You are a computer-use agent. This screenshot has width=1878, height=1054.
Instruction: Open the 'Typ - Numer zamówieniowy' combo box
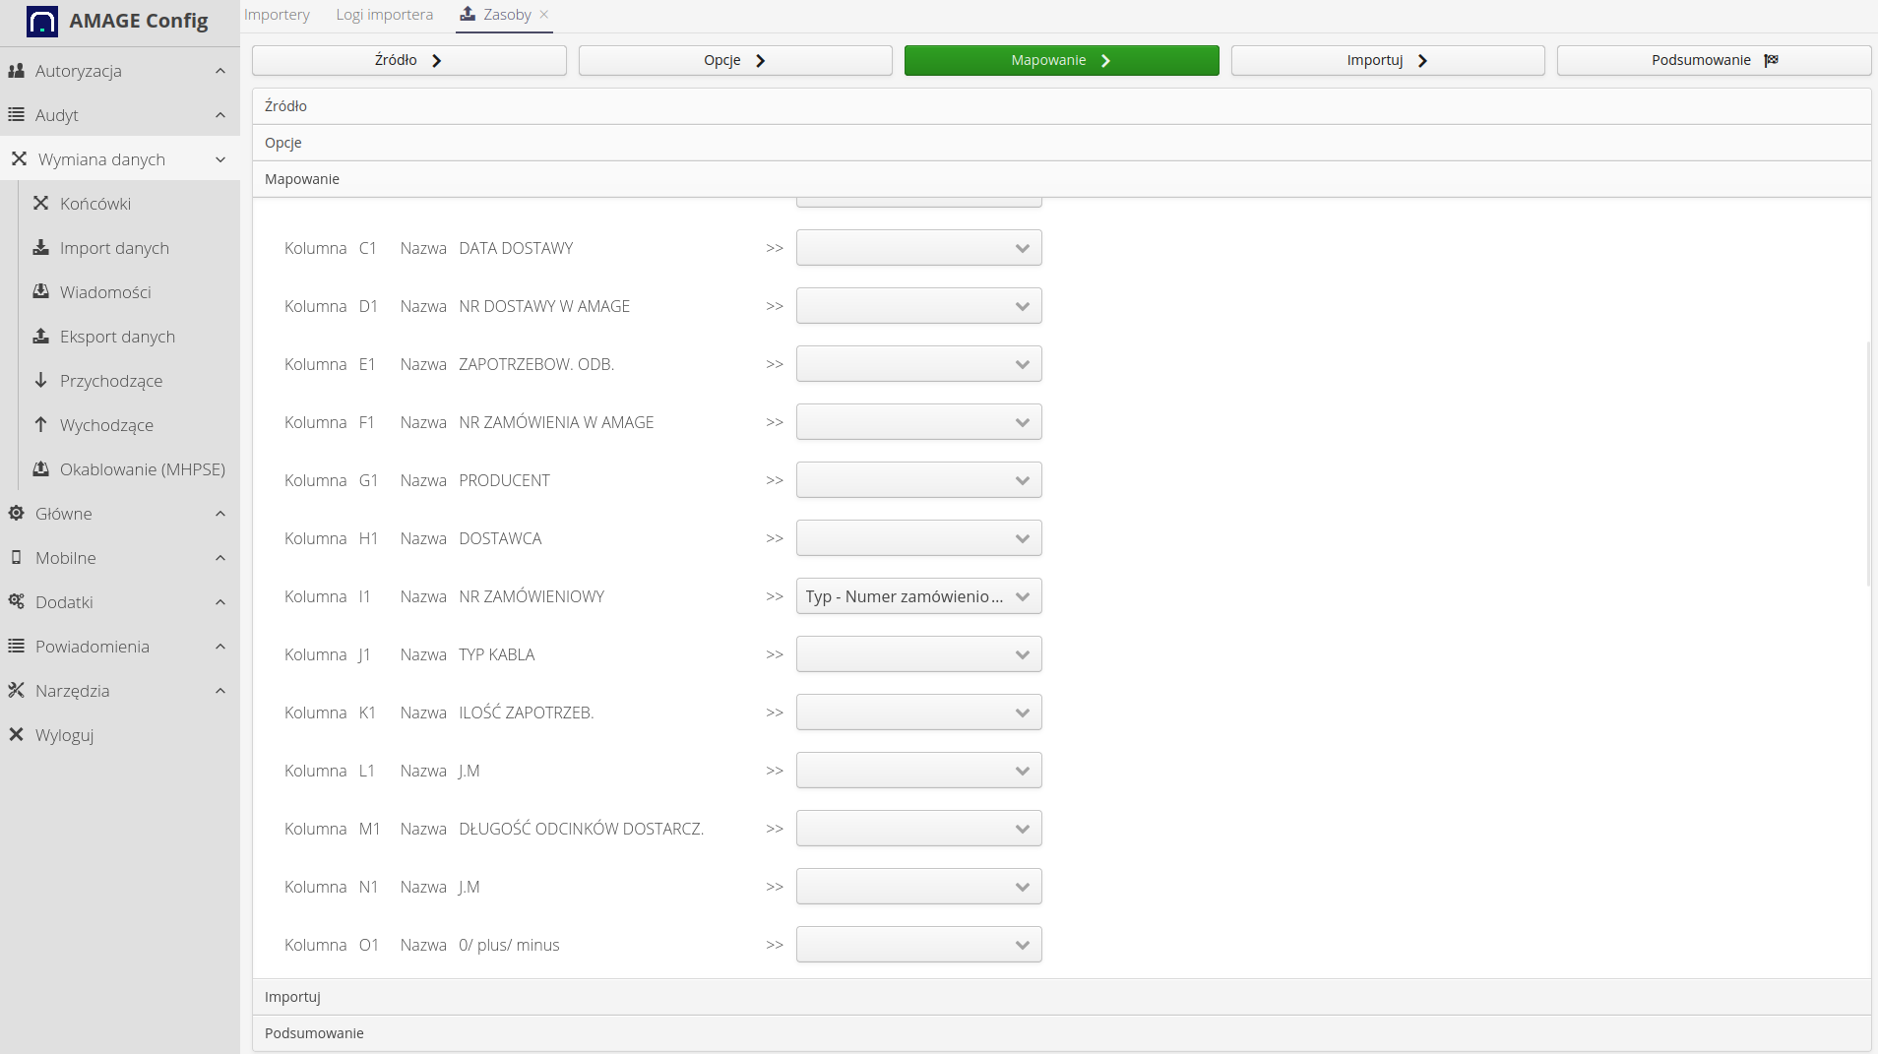click(917, 595)
